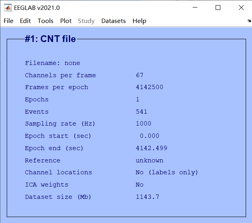Open the Datasets menu
This screenshot has height=223, width=252.
114,21
